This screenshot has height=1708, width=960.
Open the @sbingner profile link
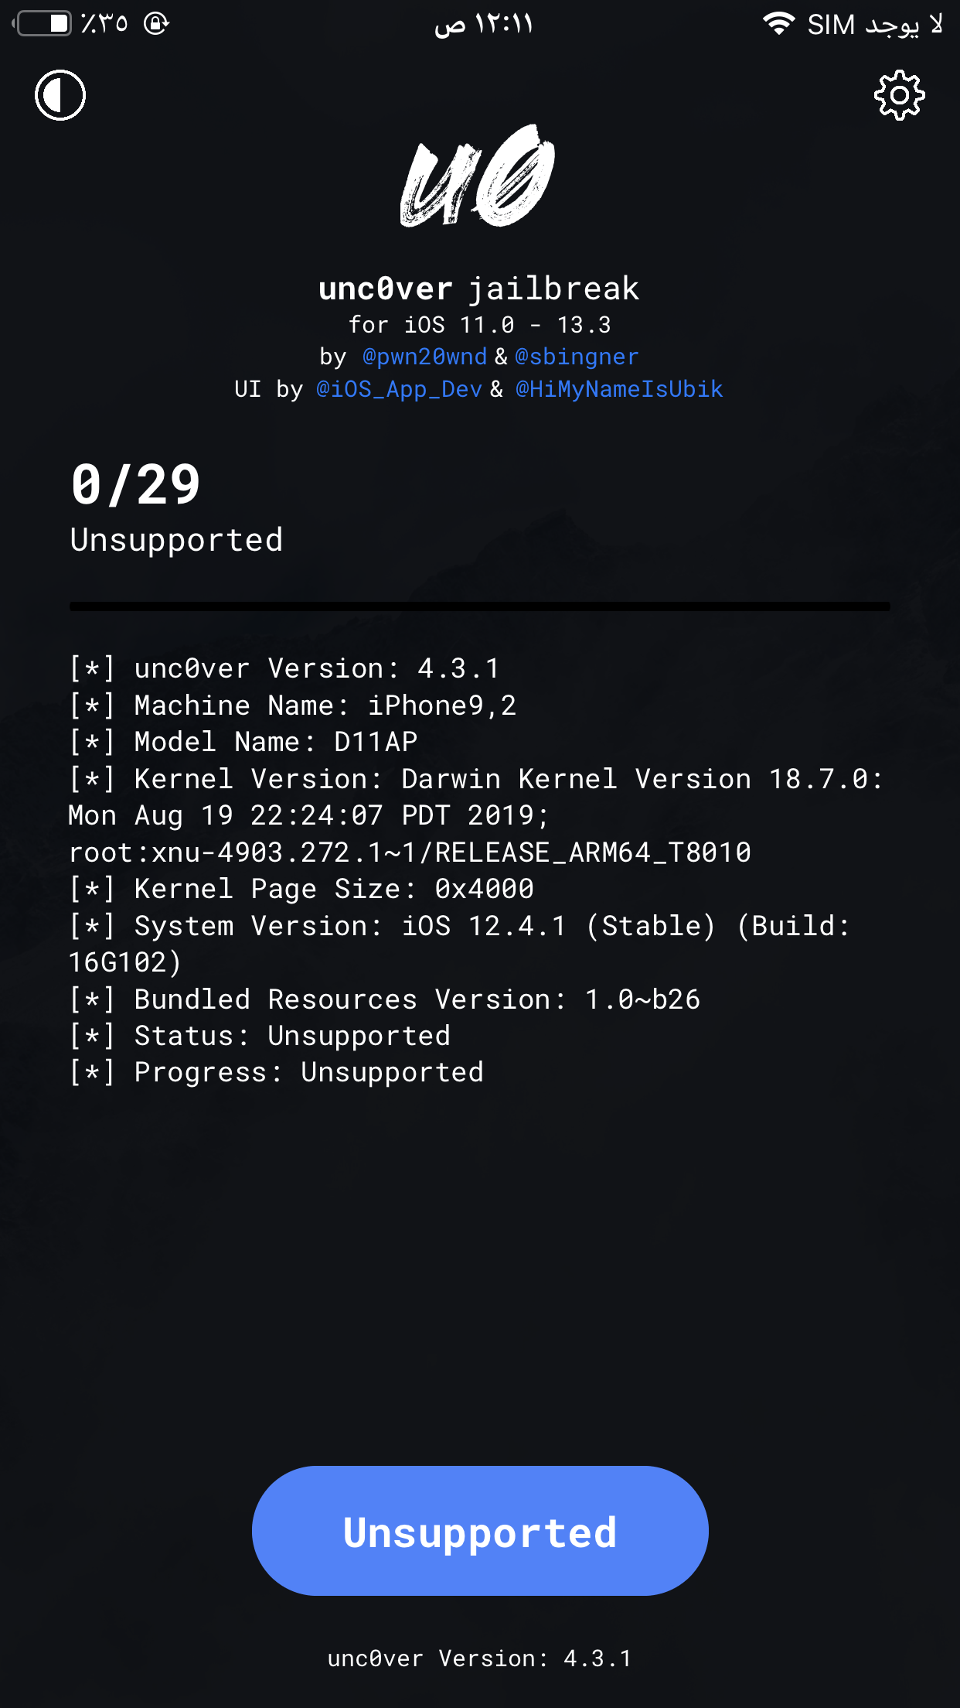coord(577,357)
